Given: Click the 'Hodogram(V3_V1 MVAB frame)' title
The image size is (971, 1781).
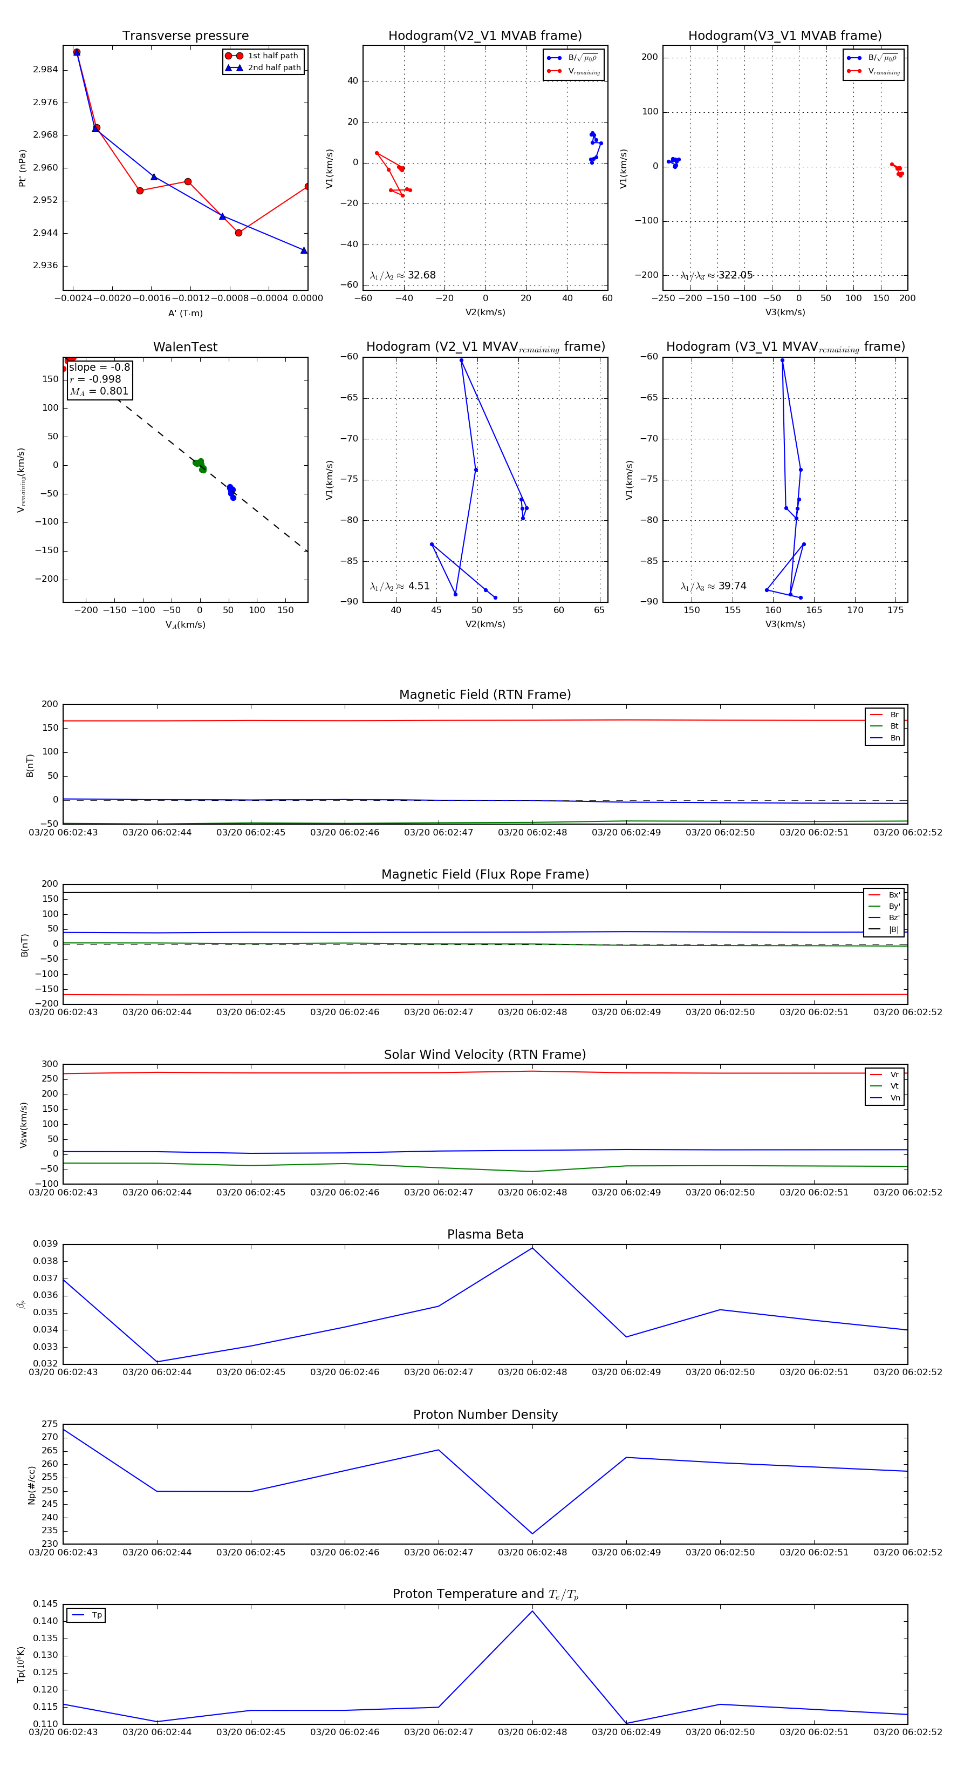Looking at the screenshot, I should pos(785,36).
